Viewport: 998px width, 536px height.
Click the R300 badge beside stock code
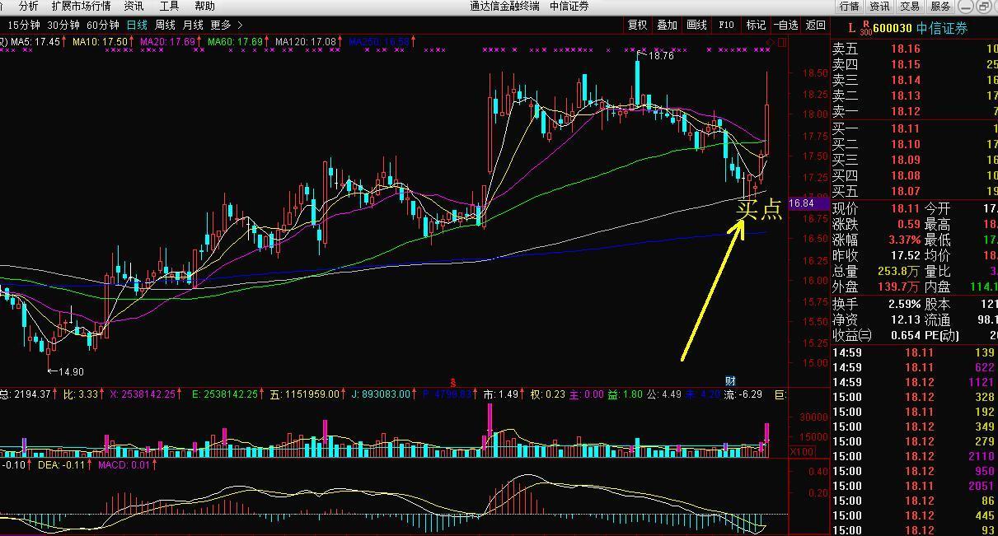click(865, 28)
